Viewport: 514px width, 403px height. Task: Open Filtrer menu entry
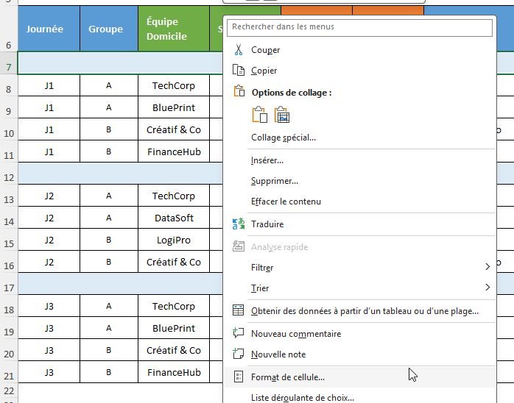coord(359,268)
